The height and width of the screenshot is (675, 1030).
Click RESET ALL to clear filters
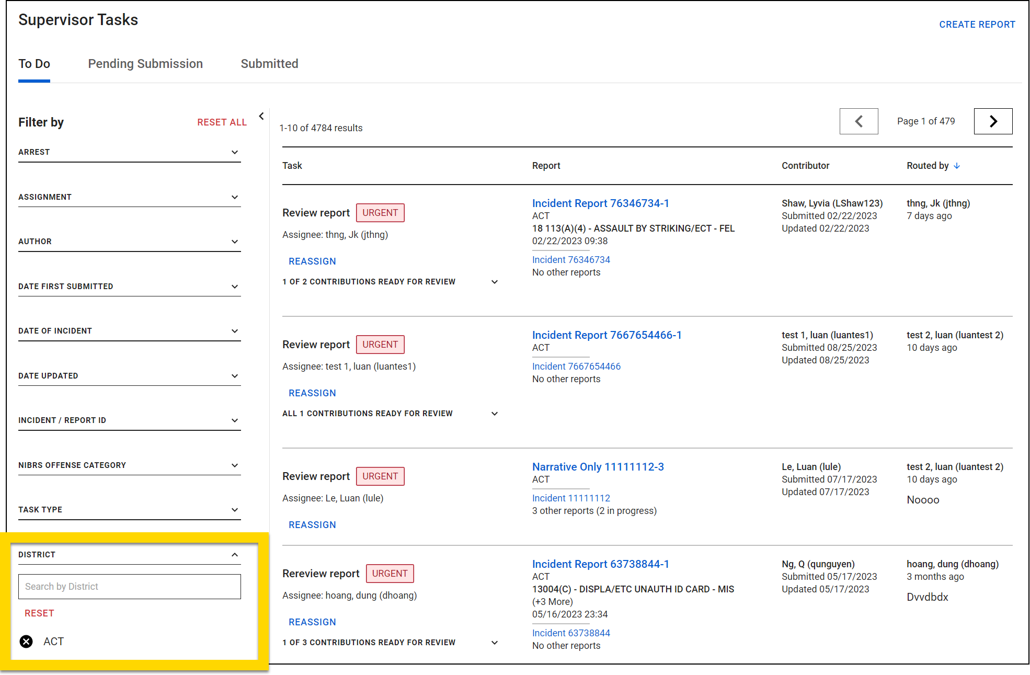222,122
